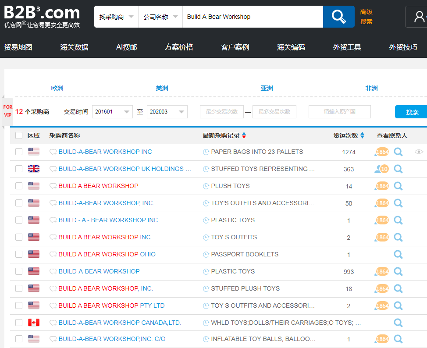Image resolution: width=427 pixels, height=348 pixels.
Task: Sort by shipment count arrows (货运次数)
Action: click(362, 135)
